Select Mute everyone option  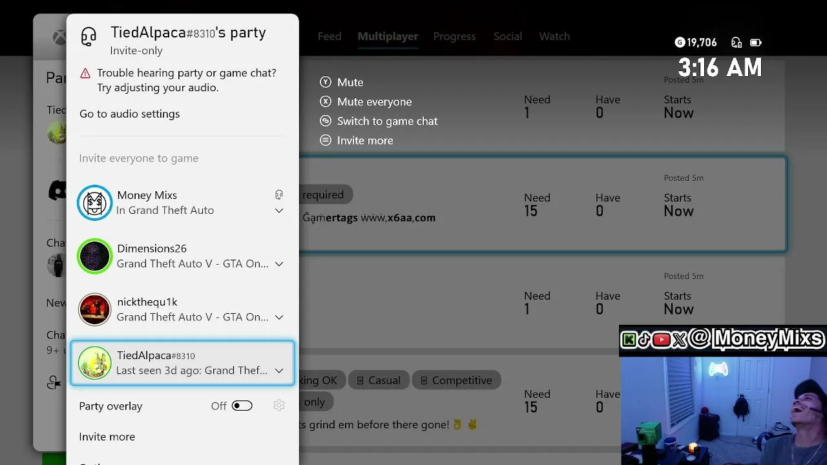374,101
